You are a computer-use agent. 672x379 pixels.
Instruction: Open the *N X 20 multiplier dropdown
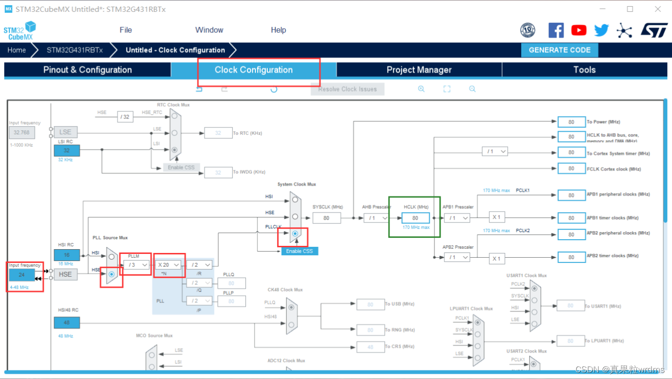[168, 265]
